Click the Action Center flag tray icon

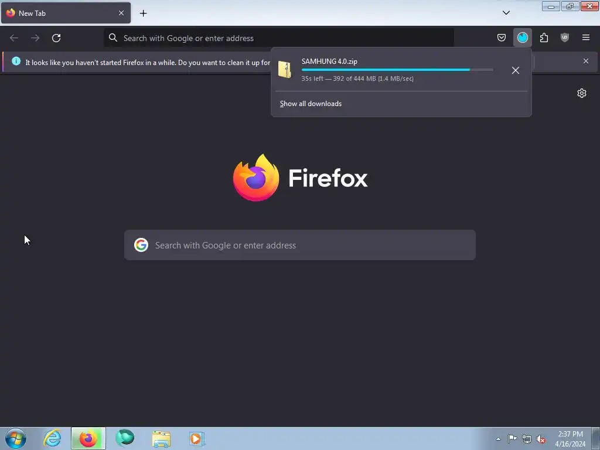click(x=512, y=439)
